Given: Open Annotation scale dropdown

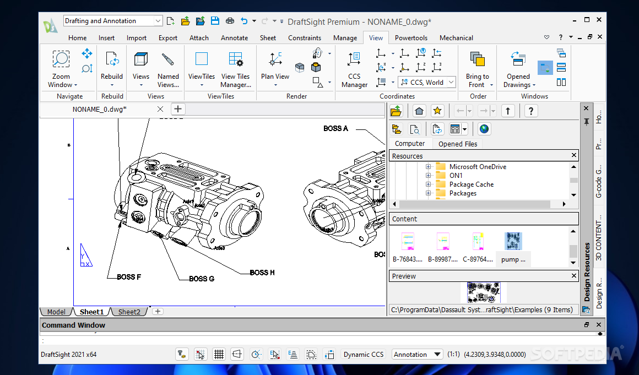Looking at the screenshot, I should (418, 354).
